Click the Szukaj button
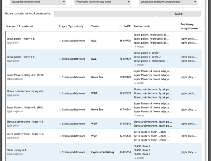The height and width of the screenshot is (161, 211). (178, 14)
